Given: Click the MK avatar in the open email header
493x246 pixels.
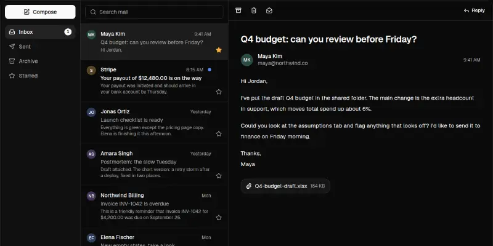Looking at the screenshot, I should pyautogui.click(x=247, y=60).
